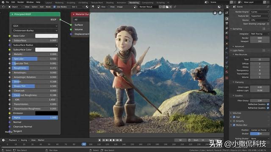Open the Material Output target dropdown
This screenshot has height=152, width=271.
81,19
